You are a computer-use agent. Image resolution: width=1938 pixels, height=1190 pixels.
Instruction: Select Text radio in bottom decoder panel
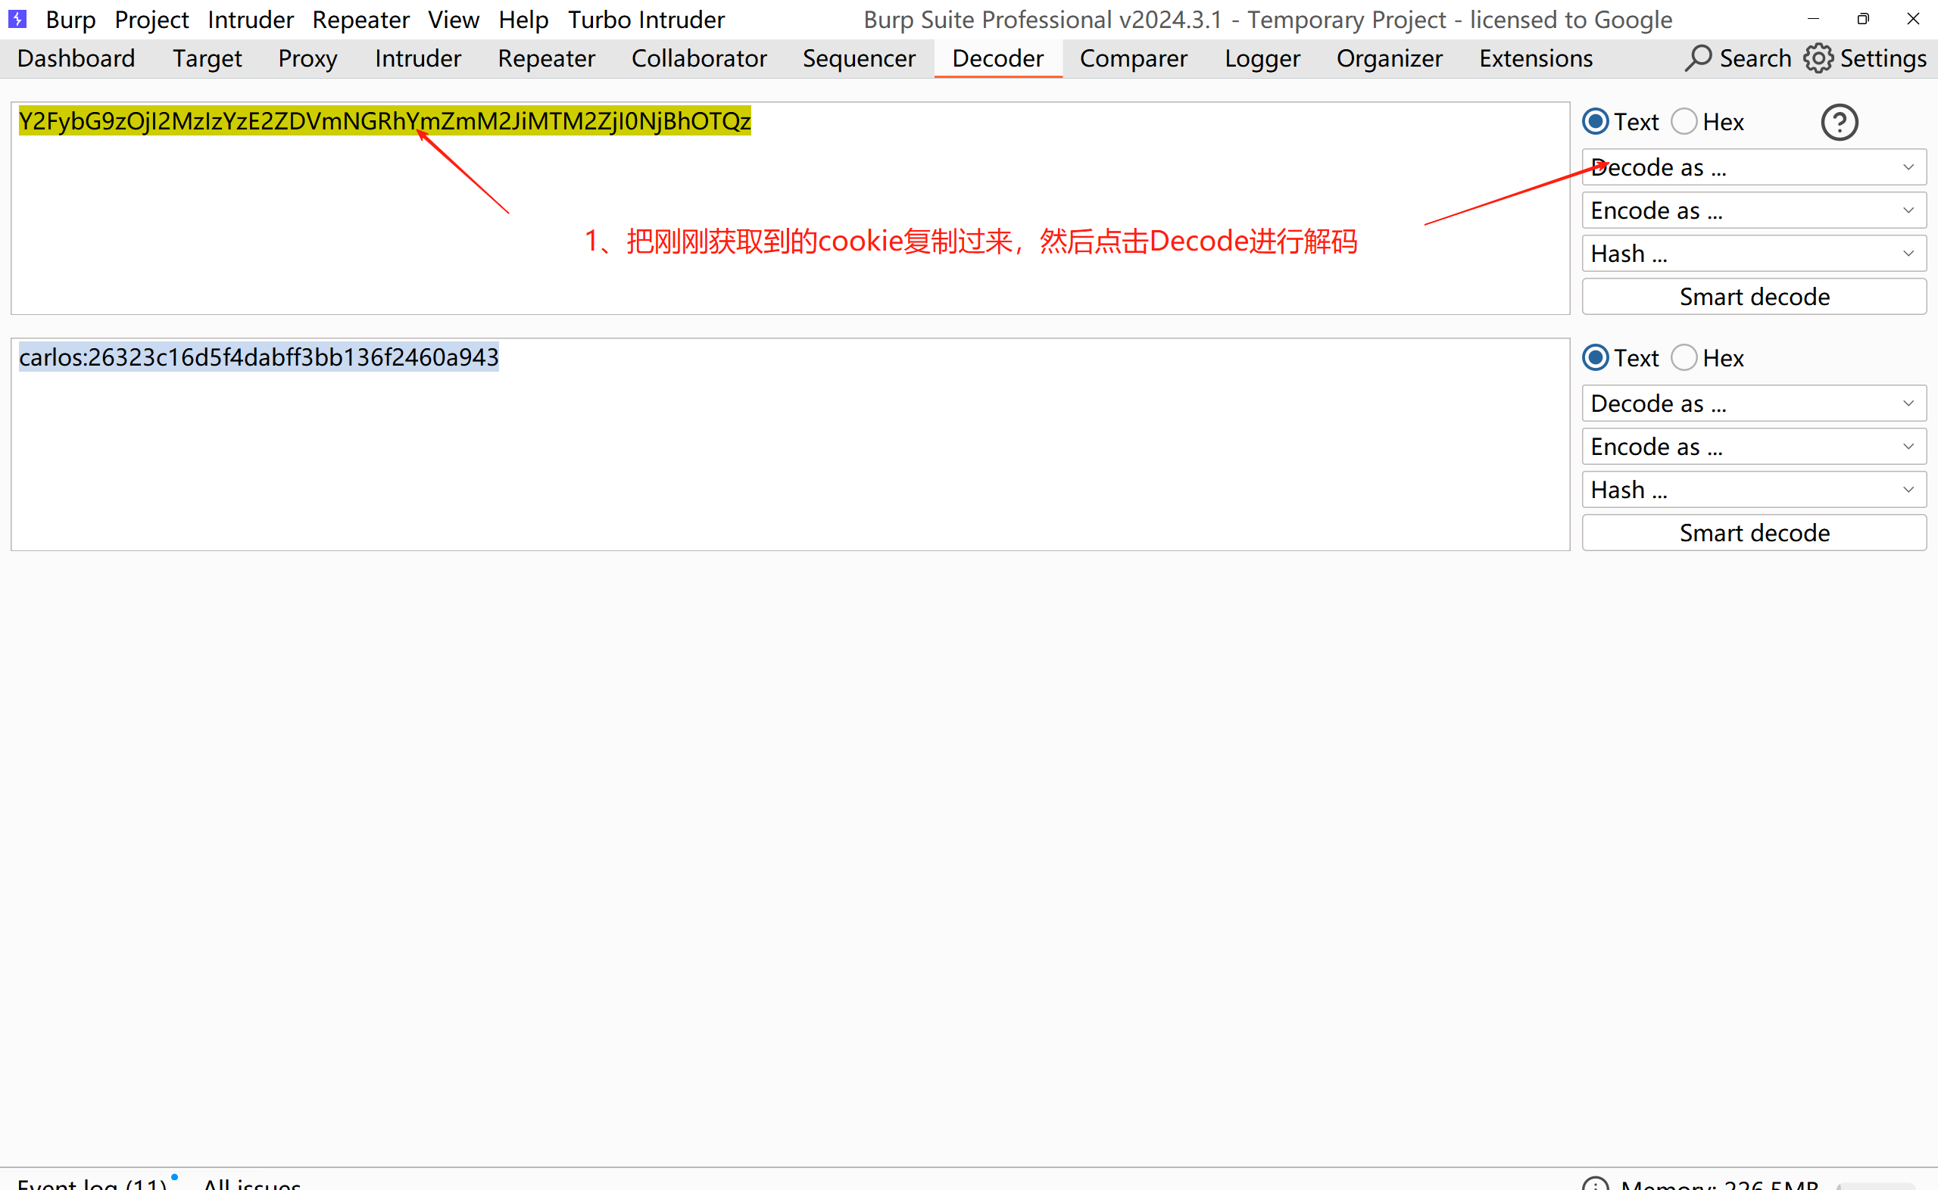point(1596,358)
